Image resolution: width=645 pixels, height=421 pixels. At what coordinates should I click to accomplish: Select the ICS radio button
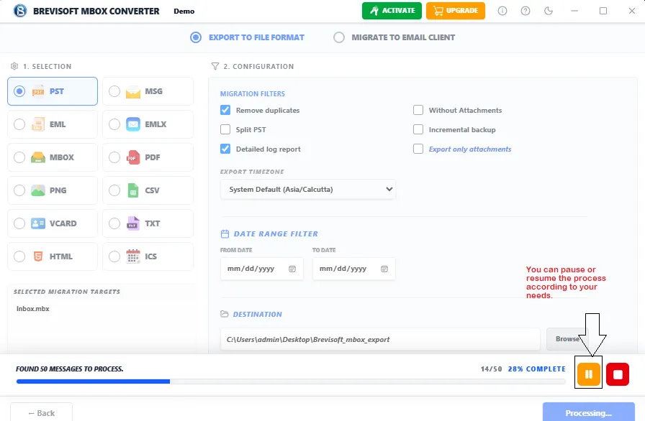coord(114,256)
